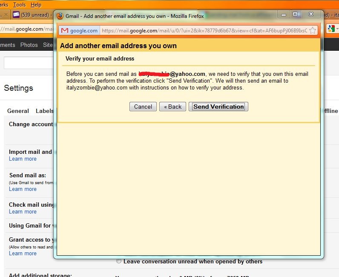Click the Send mail as: label
Viewport: 339px width, 277px height.
coord(27,175)
